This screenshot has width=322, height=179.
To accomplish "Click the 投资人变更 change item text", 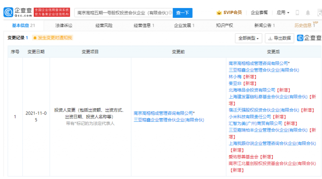I will (89, 113).
